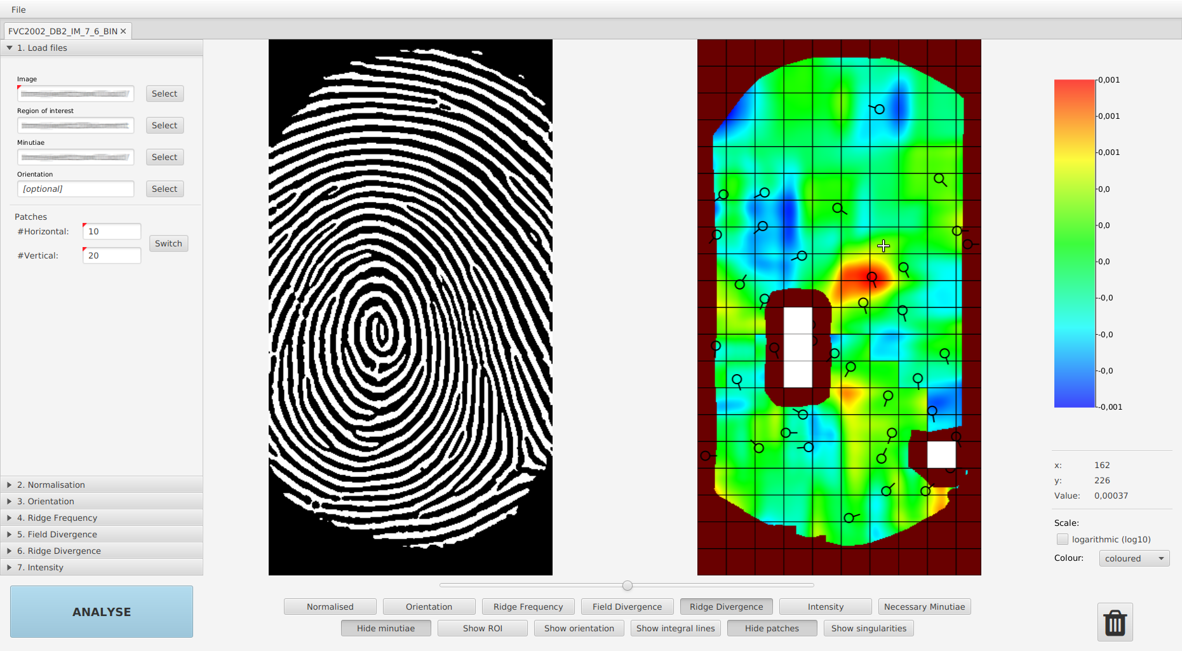Viewport: 1182px width, 651px height.
Task: Show the Orientation view
Action: coord(429,607)
